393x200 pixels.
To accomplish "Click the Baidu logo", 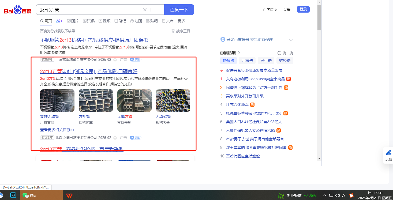I will click(18, 10).
